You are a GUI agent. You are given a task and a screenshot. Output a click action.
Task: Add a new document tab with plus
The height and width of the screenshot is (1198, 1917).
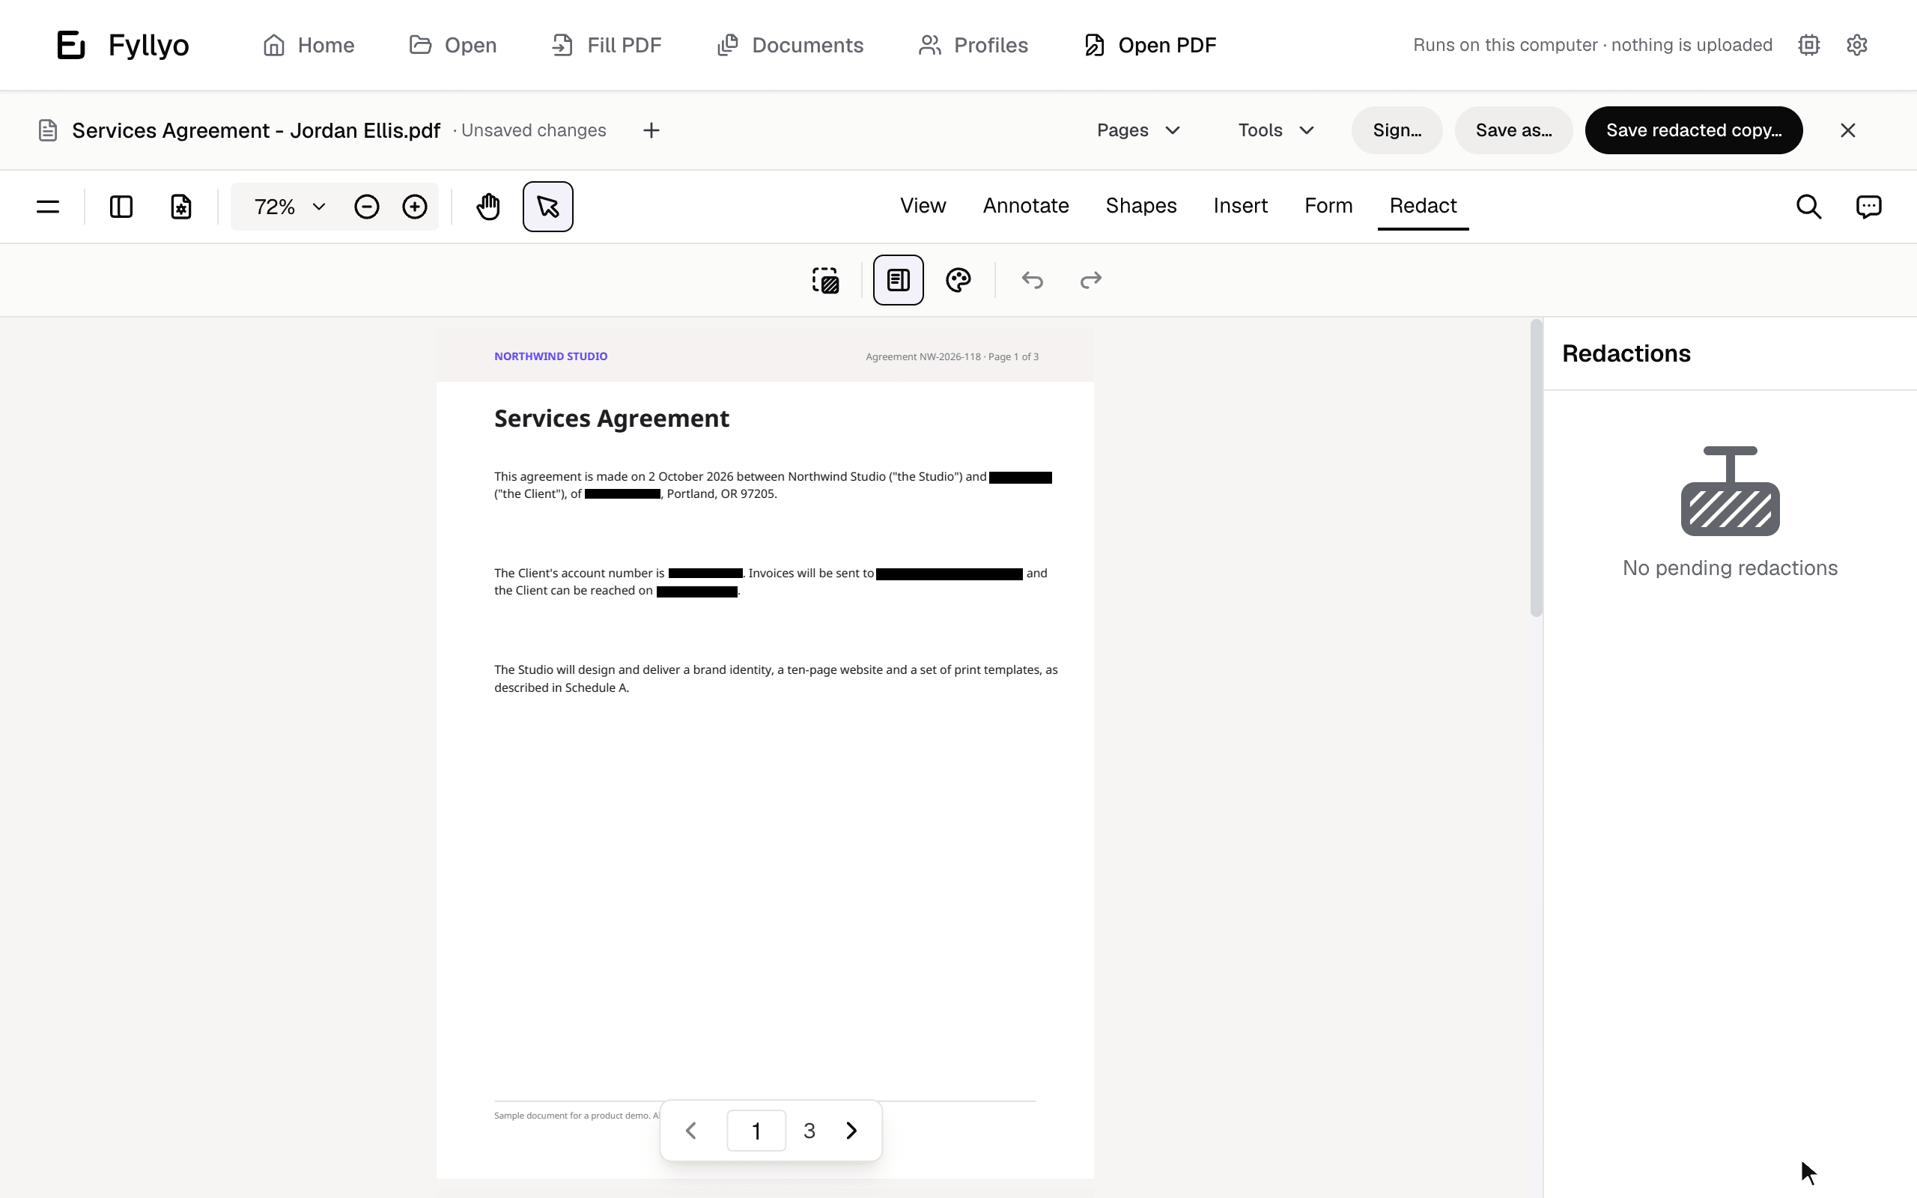(x=651, y=130)
